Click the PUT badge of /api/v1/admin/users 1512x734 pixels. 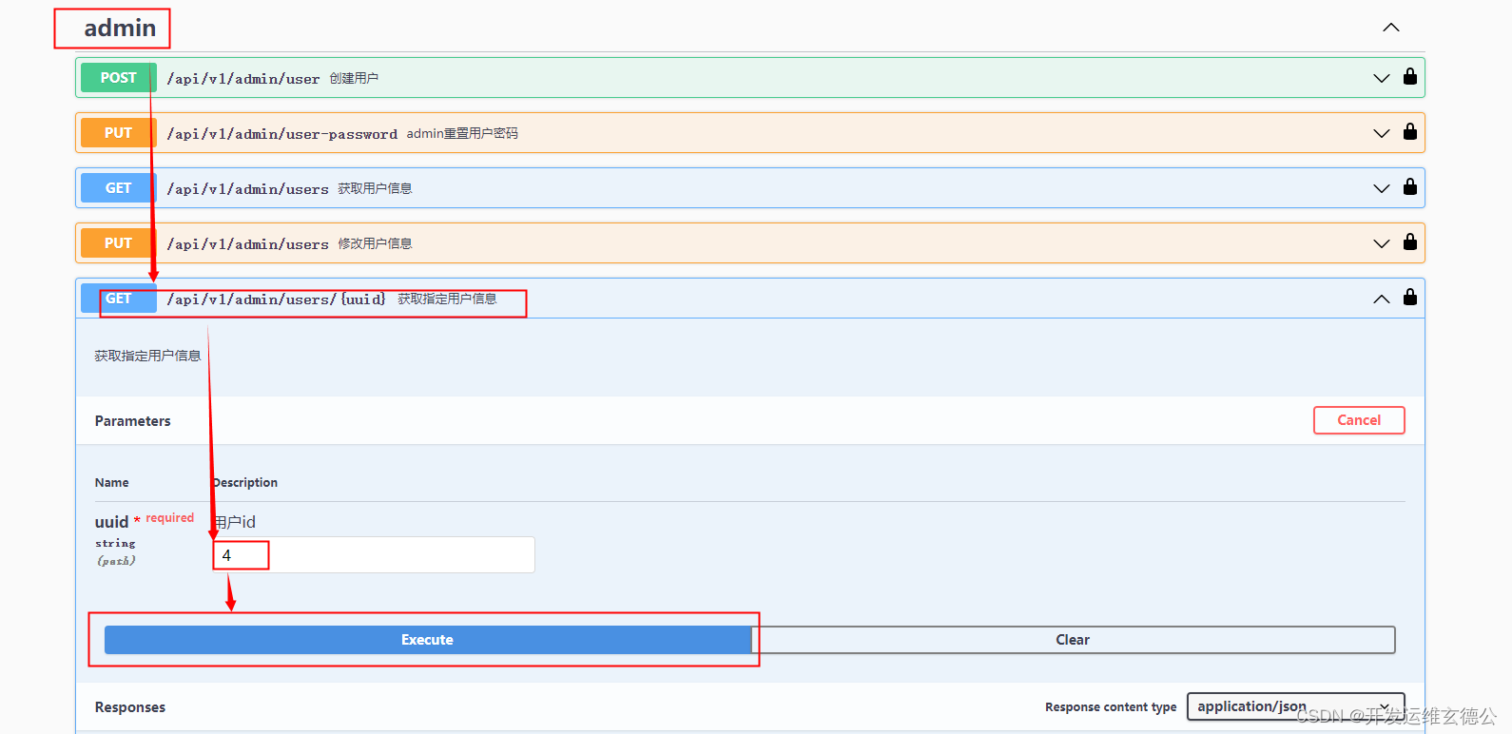pos(119,243)
